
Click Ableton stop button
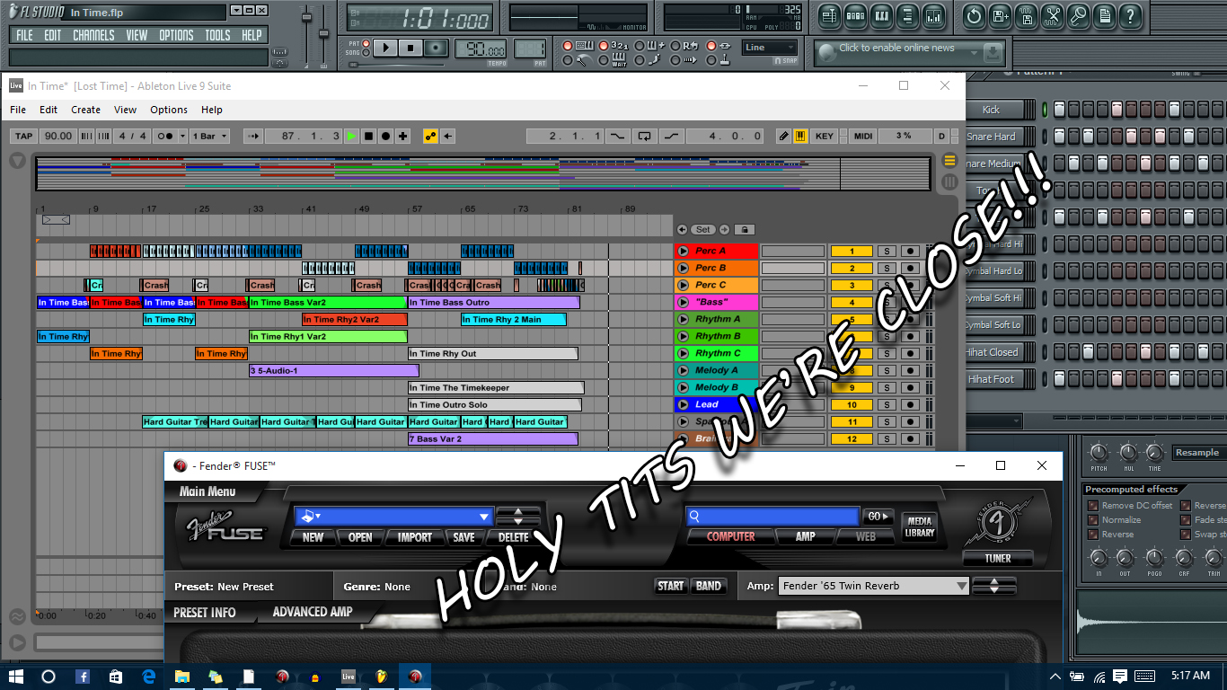click(368, 136)
